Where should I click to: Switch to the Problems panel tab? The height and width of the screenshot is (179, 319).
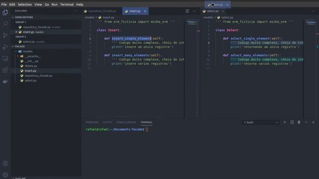(92, 122)
